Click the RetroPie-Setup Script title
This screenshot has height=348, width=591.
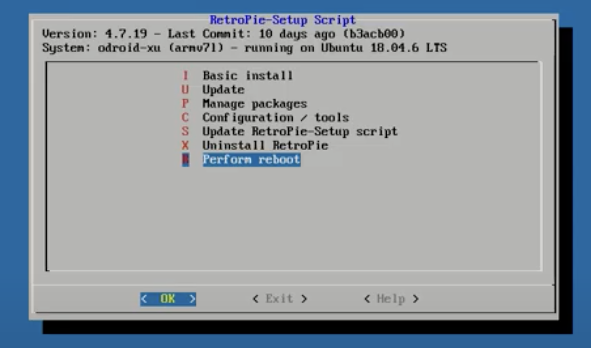coord(282,20)
